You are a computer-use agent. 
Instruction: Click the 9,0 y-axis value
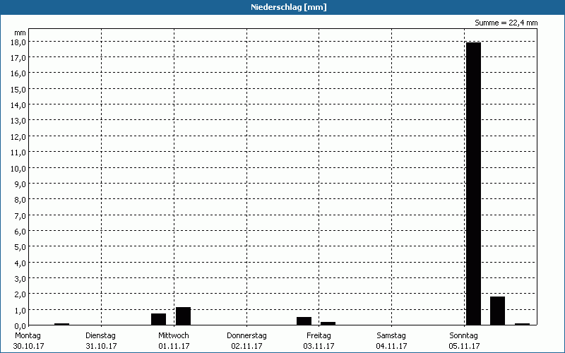pyautogui.click(x=20, y=184)
